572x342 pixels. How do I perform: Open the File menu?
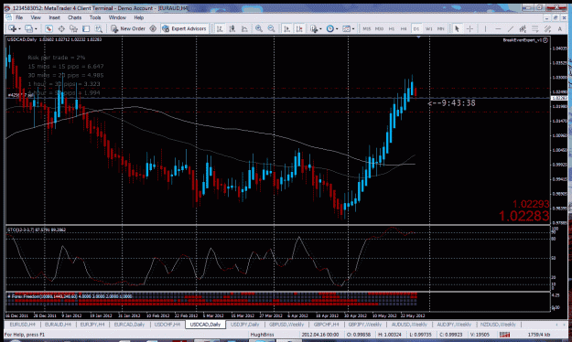[x=19, y=17]
